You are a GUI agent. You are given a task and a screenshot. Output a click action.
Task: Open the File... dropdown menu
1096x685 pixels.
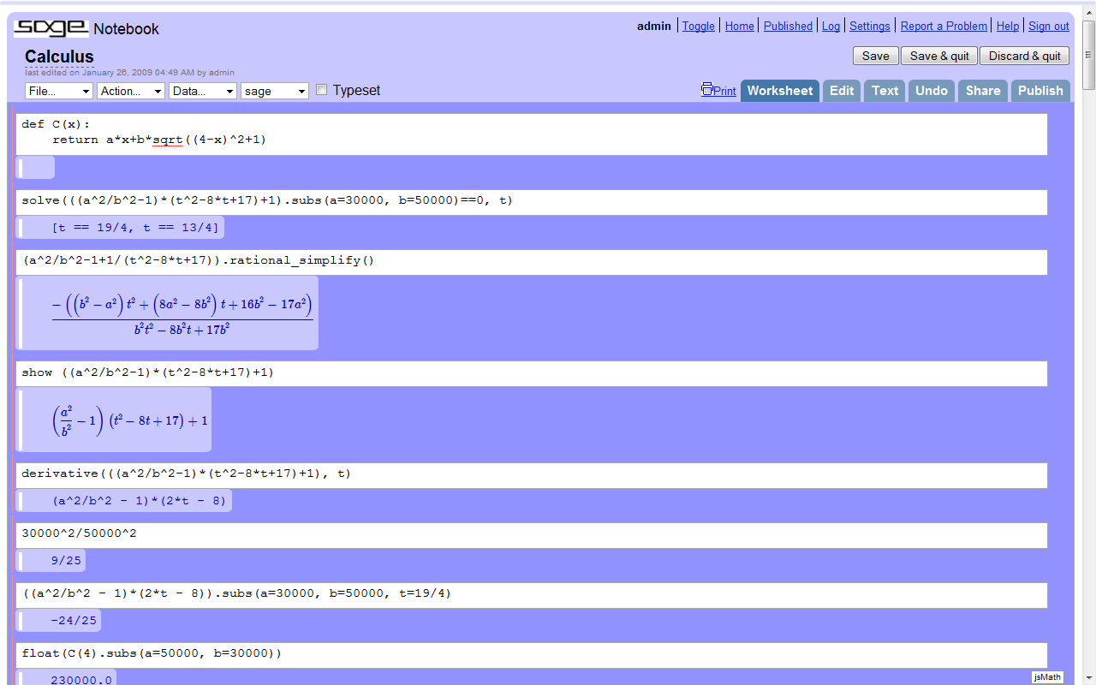59,91
